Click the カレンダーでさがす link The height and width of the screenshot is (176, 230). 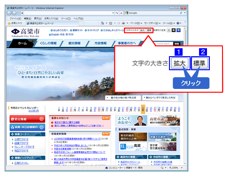[24, 147]
